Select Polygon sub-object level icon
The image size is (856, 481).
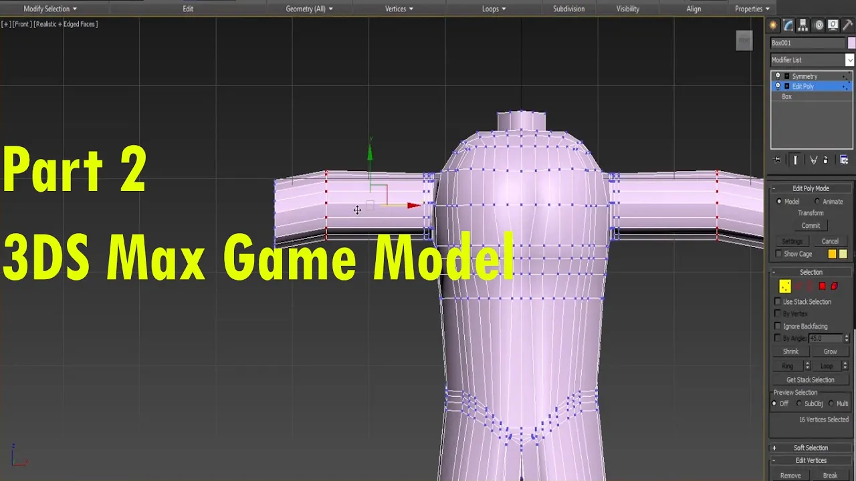point(822,286)
